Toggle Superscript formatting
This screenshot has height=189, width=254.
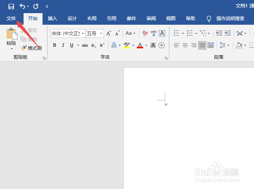102,45
